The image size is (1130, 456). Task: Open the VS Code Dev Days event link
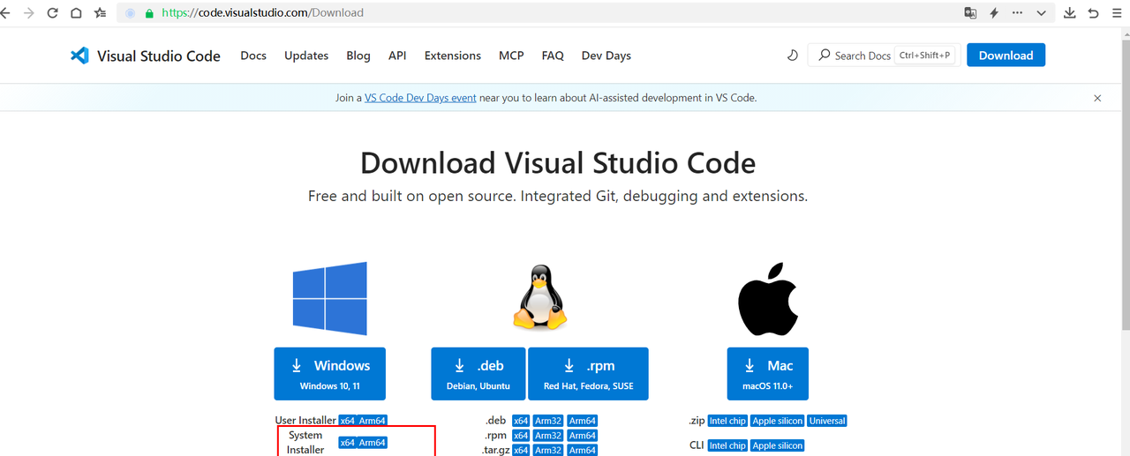[x=420, y=98]
